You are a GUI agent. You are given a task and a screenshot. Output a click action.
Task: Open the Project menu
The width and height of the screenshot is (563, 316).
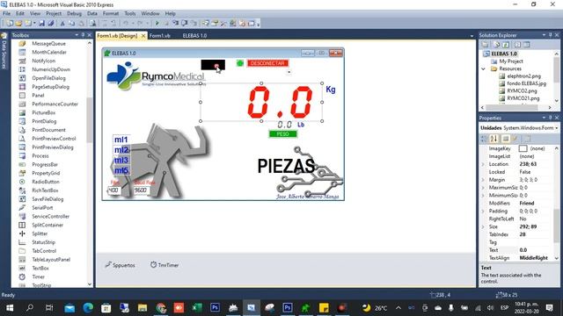[x=54, y=13]
